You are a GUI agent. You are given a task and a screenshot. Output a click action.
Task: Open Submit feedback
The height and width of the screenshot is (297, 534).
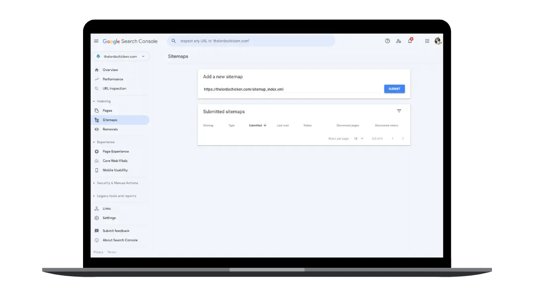116,231
